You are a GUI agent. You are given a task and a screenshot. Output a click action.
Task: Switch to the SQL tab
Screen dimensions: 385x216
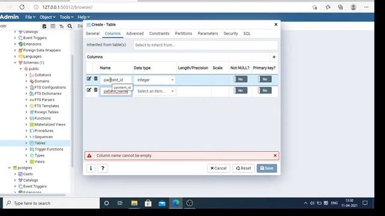click(x=247, y=34)
